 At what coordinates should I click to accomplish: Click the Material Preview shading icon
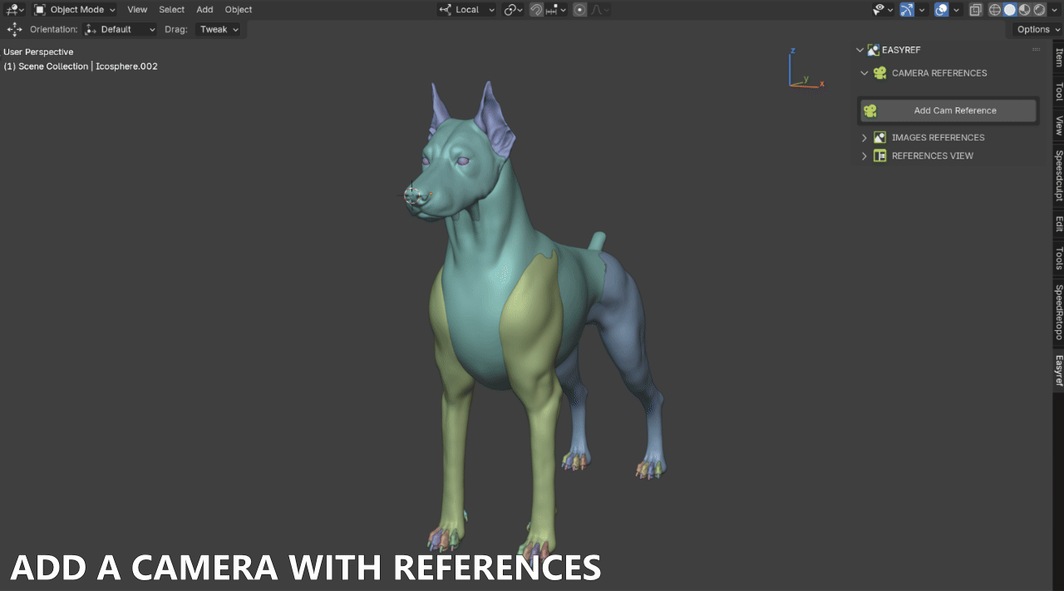pos(1023,9)
